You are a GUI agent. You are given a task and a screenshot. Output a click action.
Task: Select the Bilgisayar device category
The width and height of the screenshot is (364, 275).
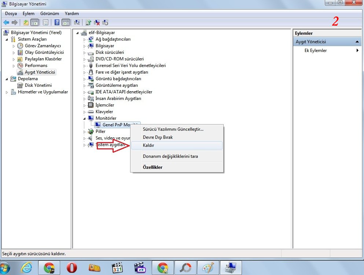click(105, 46)
